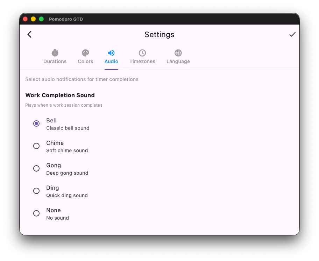Choose the Chime radio button

(x=36, y=146)
